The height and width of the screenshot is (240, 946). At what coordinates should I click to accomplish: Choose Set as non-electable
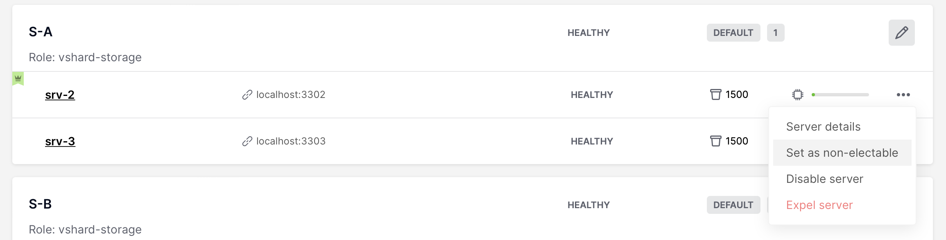click(x=842, y=153)
